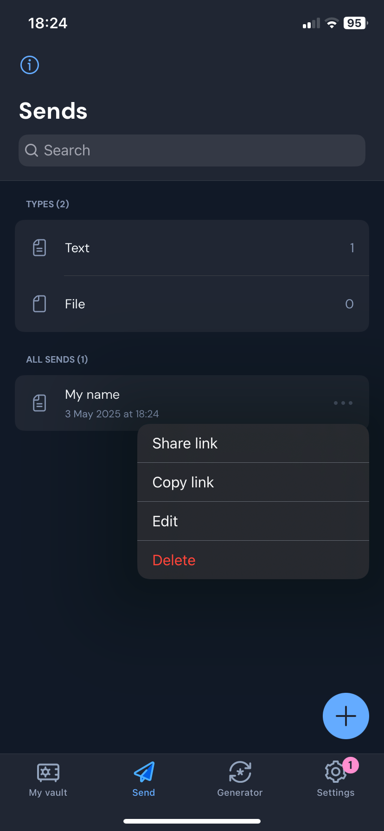The height and width of the screenshot is (831, 384).
Task: Tap the three-dot options for My name
Action: pos(343,403)
